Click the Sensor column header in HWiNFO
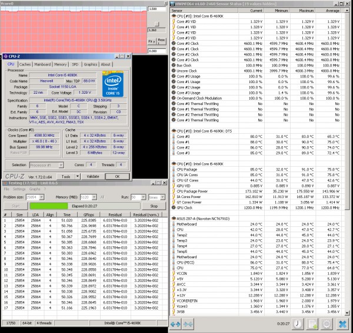This screenshot has height=333, width=353. pos(204,11)
